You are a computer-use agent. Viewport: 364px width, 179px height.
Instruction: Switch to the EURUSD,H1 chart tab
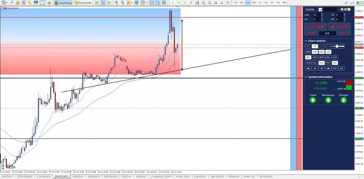200,176
